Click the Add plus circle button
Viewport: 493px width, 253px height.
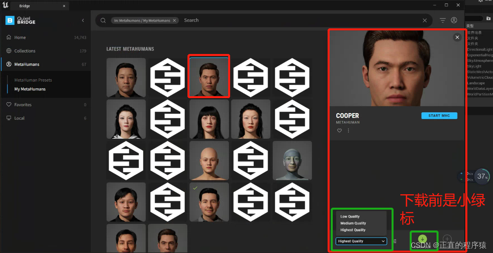tap(447, 239)
